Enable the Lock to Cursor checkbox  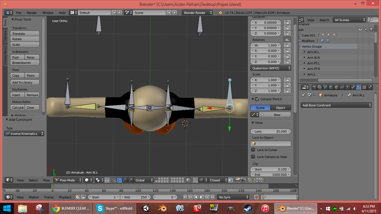point(253,150)
